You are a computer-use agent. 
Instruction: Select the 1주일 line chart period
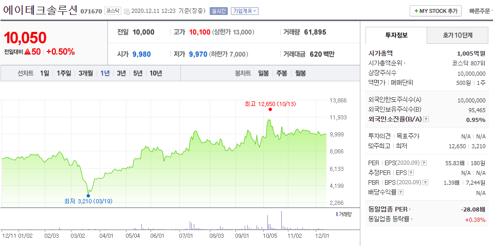coord(64,73)
